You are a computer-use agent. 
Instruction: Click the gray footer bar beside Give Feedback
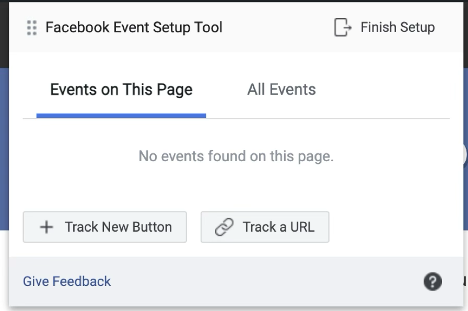(x=261, y=282)
